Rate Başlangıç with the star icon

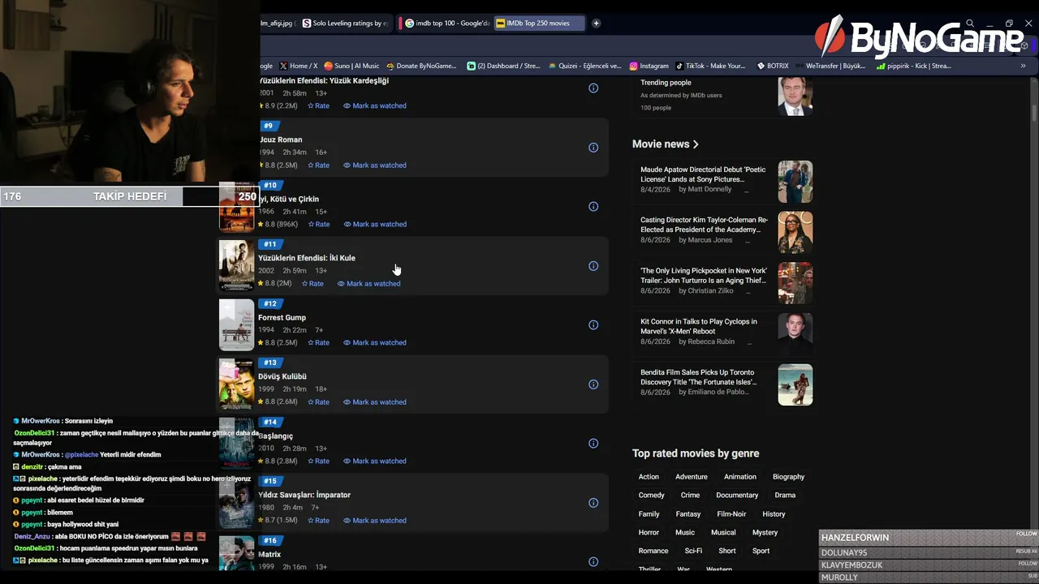tap(318, 462)
